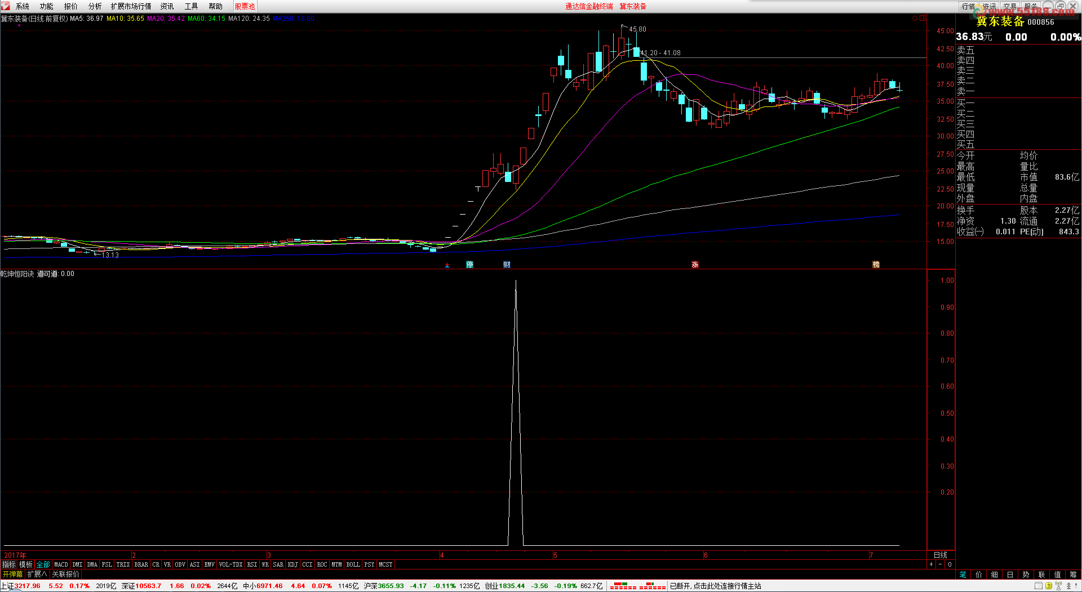Click the red arrow marker under chart
This screenshot has height=592, width=1082.
point(447,265)
